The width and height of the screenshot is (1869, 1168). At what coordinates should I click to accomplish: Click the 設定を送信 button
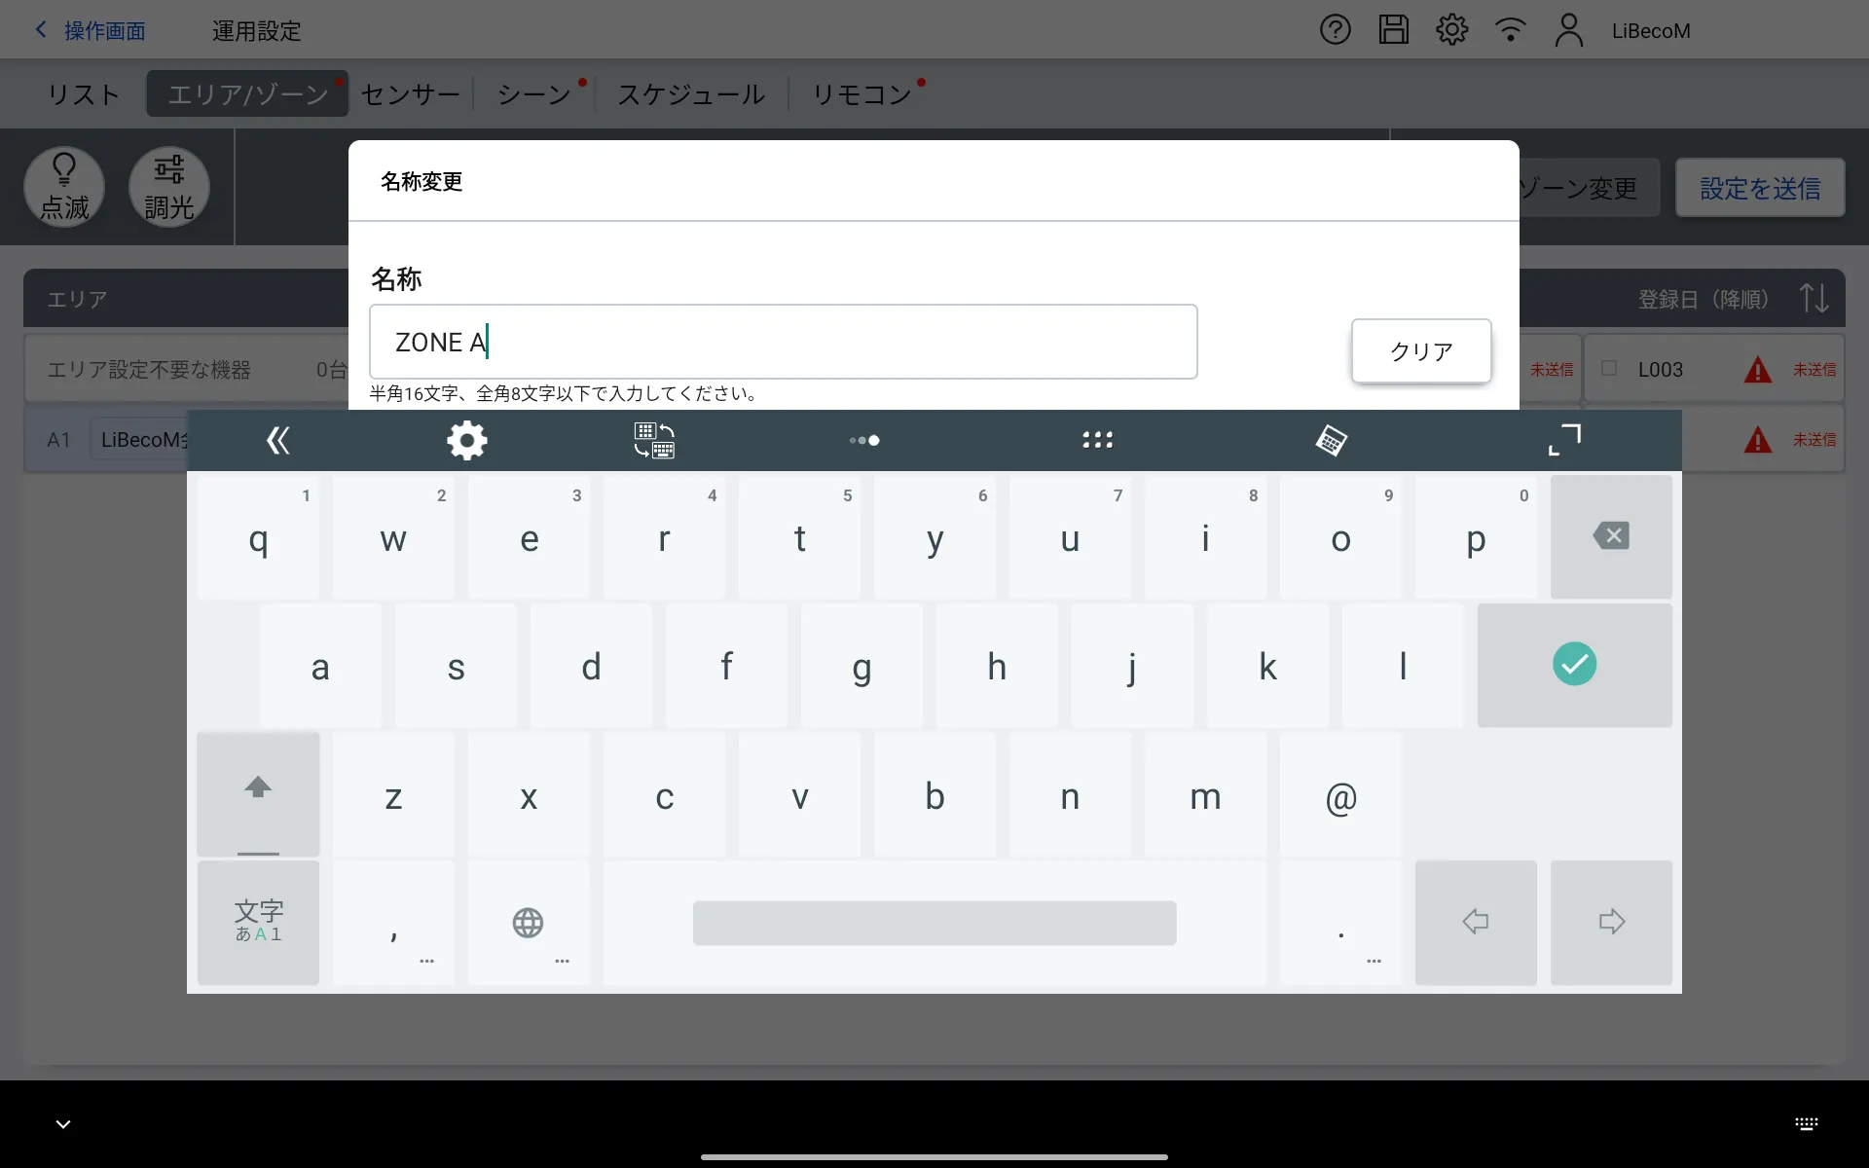pos(1759,188)
